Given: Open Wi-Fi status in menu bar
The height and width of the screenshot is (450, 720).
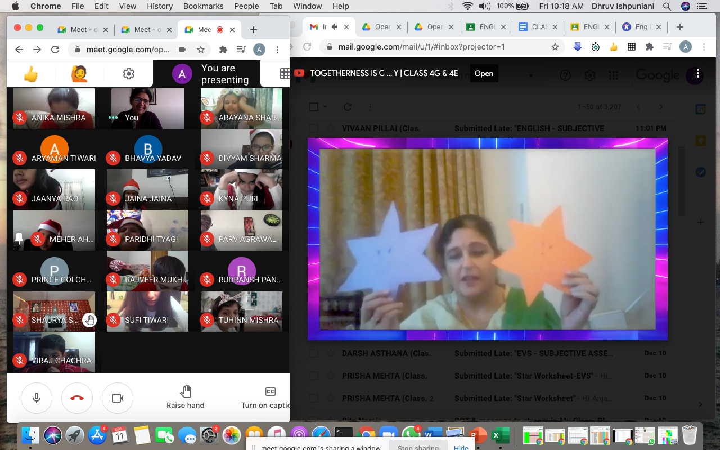Looking at the screenshot, I should coord(467,6).
